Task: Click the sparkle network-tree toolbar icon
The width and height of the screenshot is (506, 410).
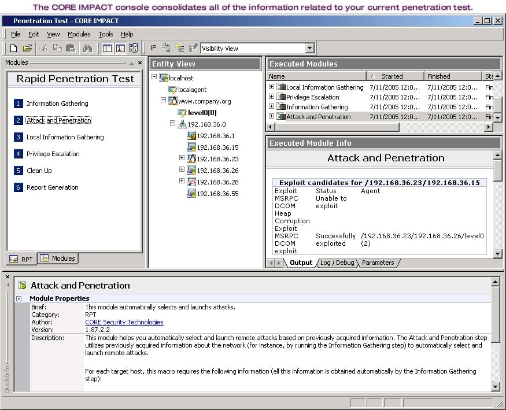Action: pyautogui.click(x=180, y=49)
